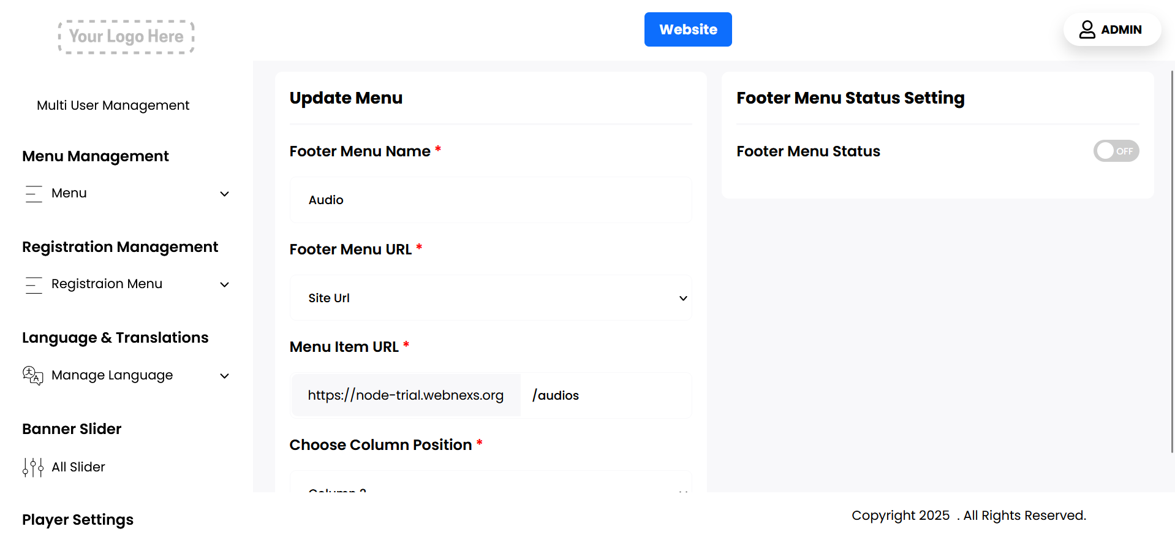Open the All Slider menu item
Image resolution: width=1175 pixels, height=537 pixels.
coord(78,467)
